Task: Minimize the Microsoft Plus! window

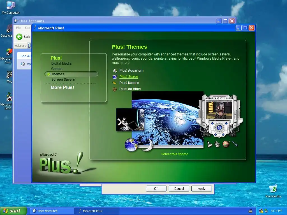Action: 238,28
